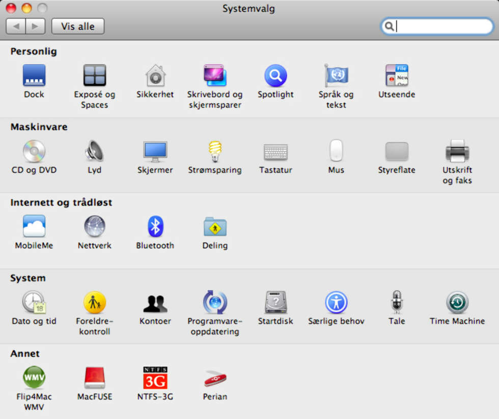
Task: Close the Systemvalg window
Action: [x=11, y=8]
